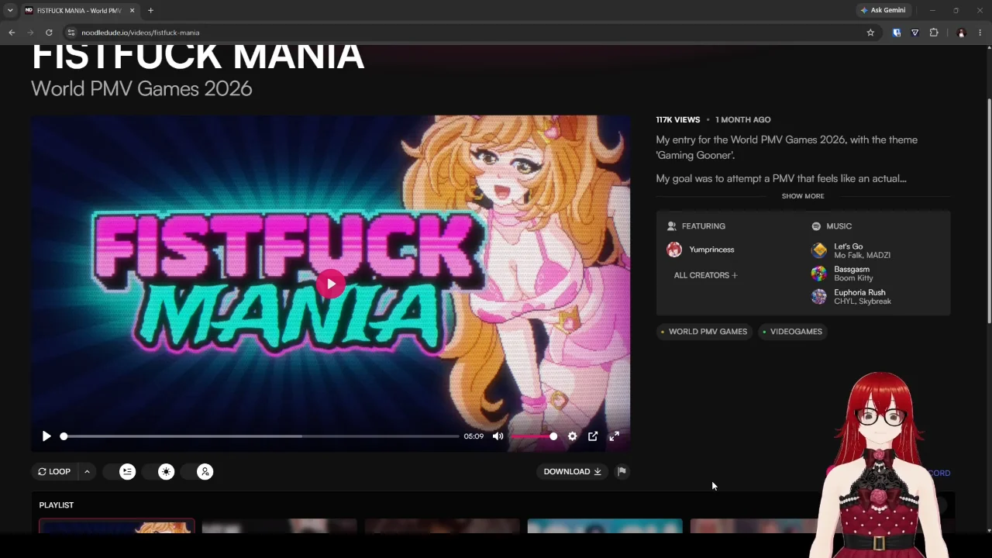Toggle the creator search person switch
Image resolution: width=992 pixels, height=558 pixels.
point(198,471)
